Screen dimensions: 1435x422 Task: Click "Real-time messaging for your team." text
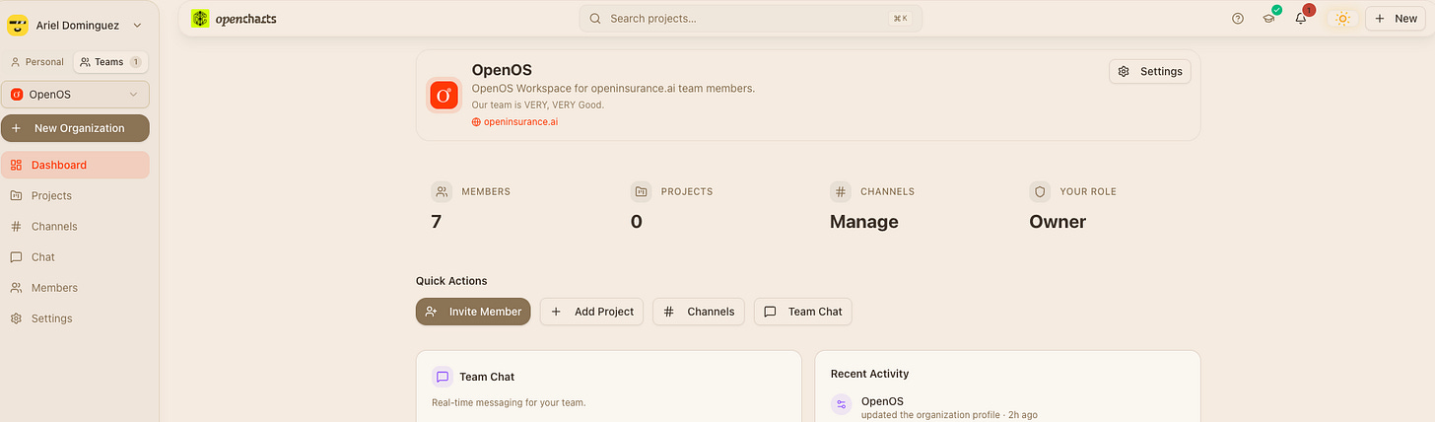[x=509, y=402]
